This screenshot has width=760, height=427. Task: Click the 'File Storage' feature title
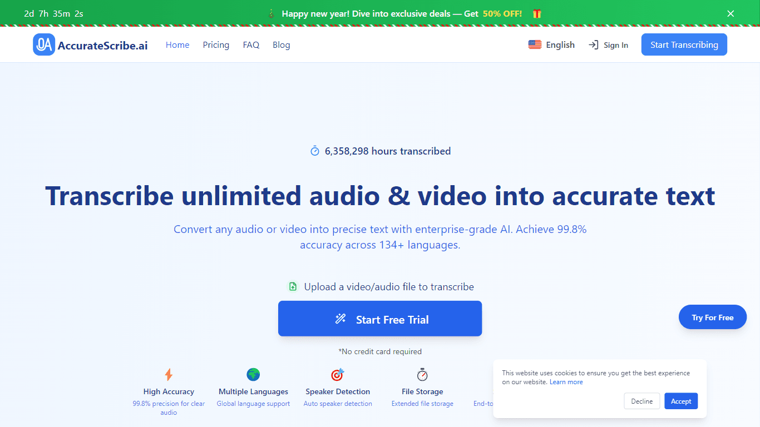coord(422,391)
